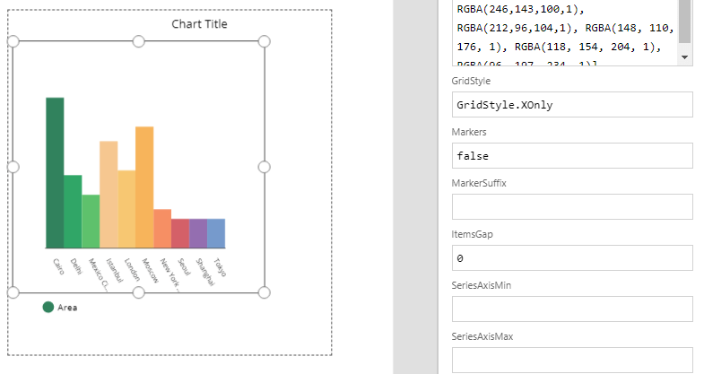
Task: Click the Tokyo axis label
Action: point(220,267)
